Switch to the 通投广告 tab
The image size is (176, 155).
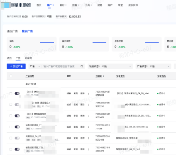pos(12,31)
